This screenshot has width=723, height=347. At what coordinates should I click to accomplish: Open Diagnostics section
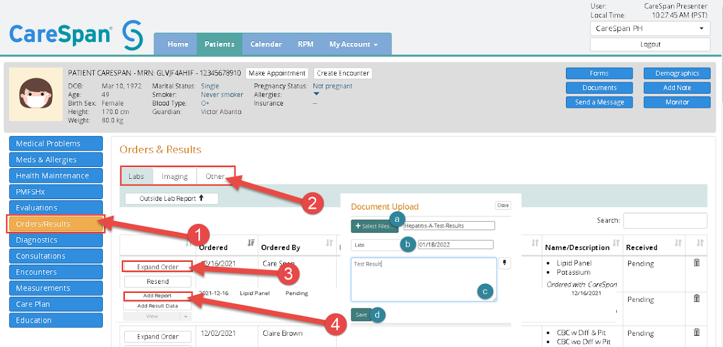56,240
